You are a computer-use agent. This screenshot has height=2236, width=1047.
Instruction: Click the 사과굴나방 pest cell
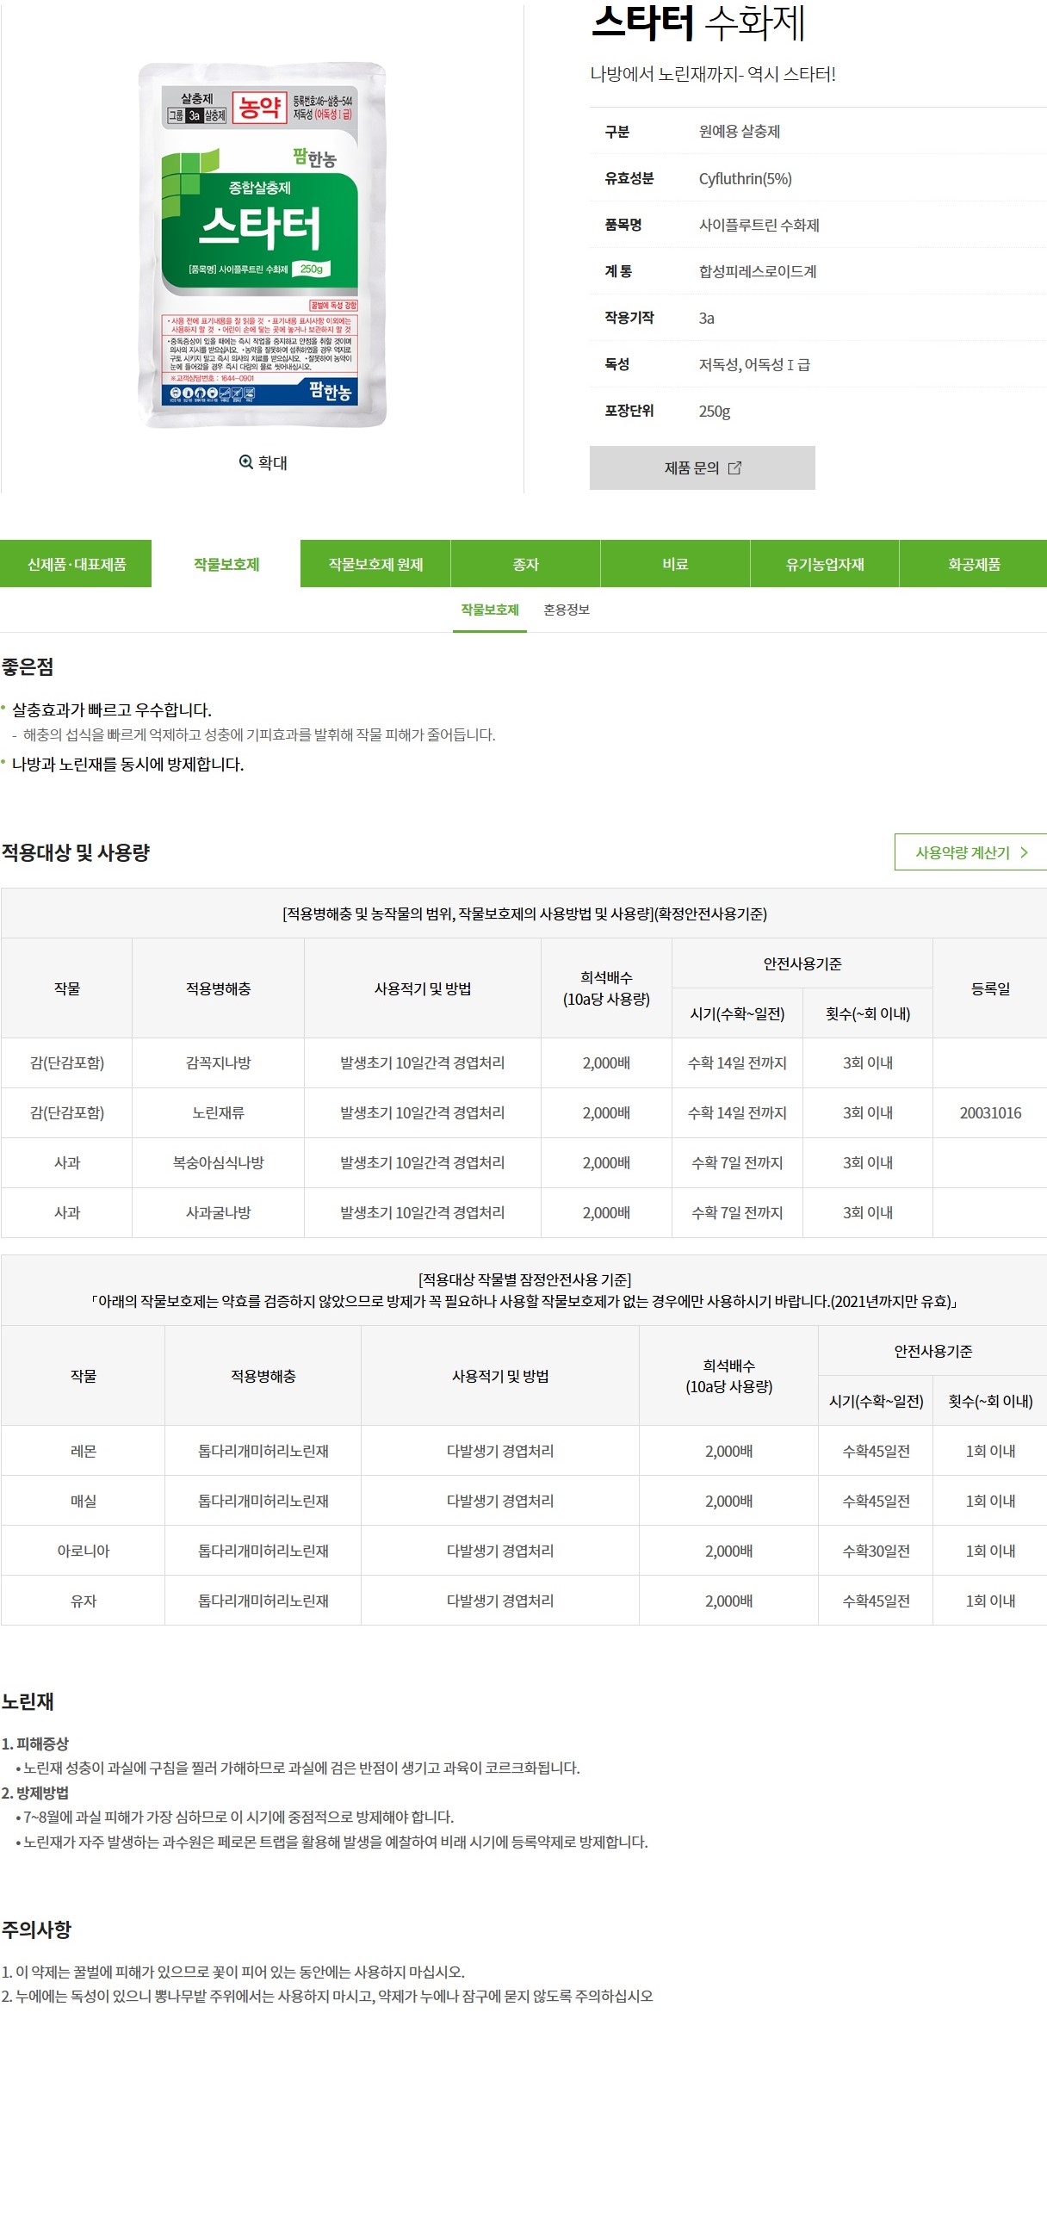point(218,1212)
